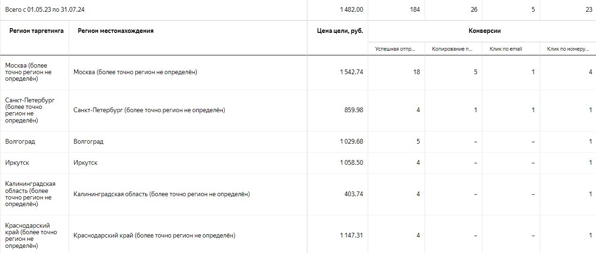Screen dimensions: 596x253
Task: Click the total successful submissions value 184
Action: [x=415, y=9]
